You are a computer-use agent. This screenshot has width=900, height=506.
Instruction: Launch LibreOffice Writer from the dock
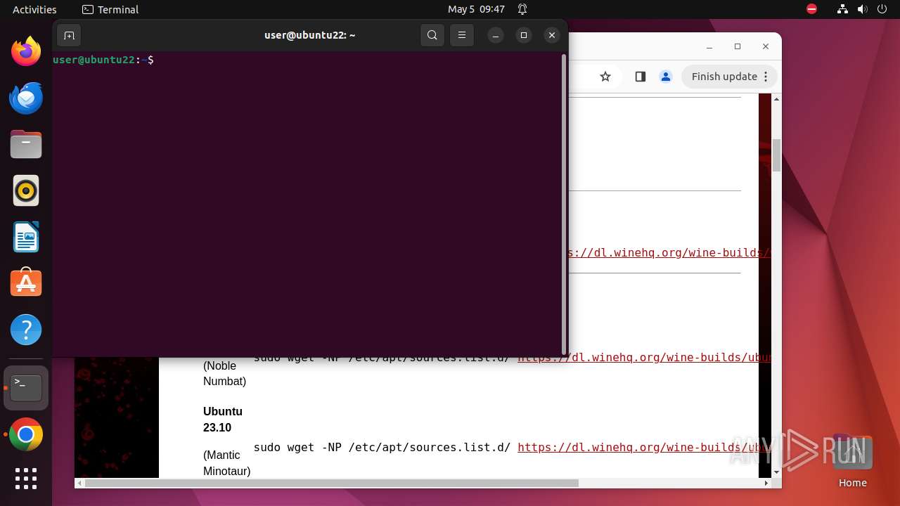tap(26, 237)
